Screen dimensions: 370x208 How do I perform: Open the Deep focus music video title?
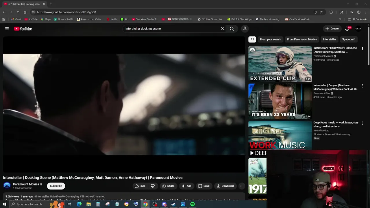pos(336,125)
